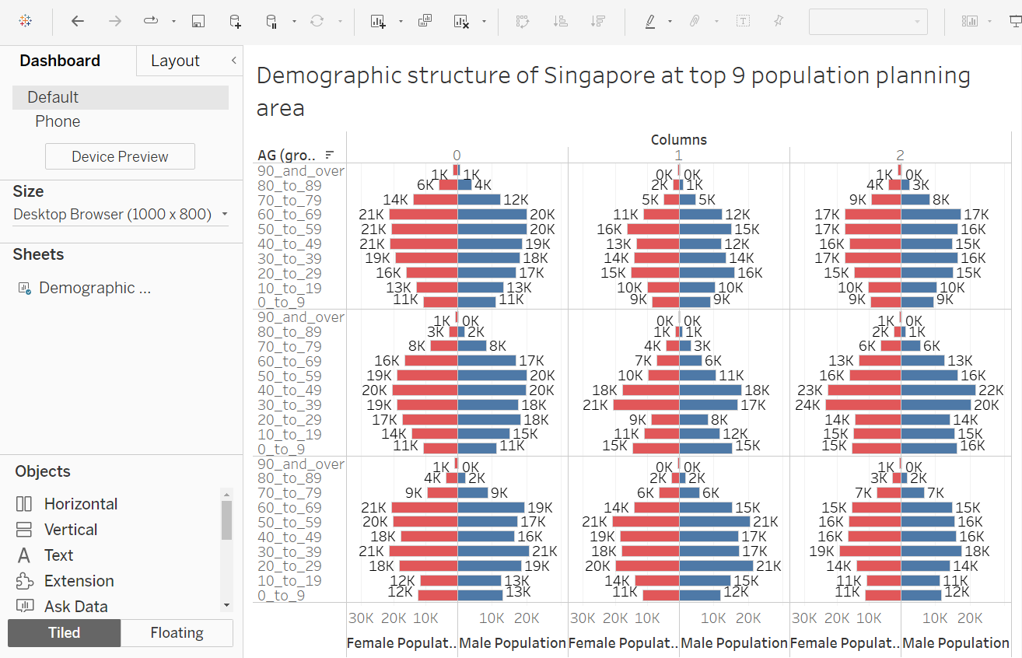Viewport: 1022px width, 658px height.
Task: Click the New Data Source icon
Action: (235, 21)
